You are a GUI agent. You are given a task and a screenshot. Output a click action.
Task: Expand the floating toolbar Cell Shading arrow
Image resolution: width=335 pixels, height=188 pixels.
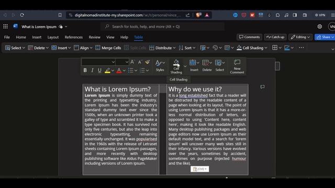click(x=185, y=66)
